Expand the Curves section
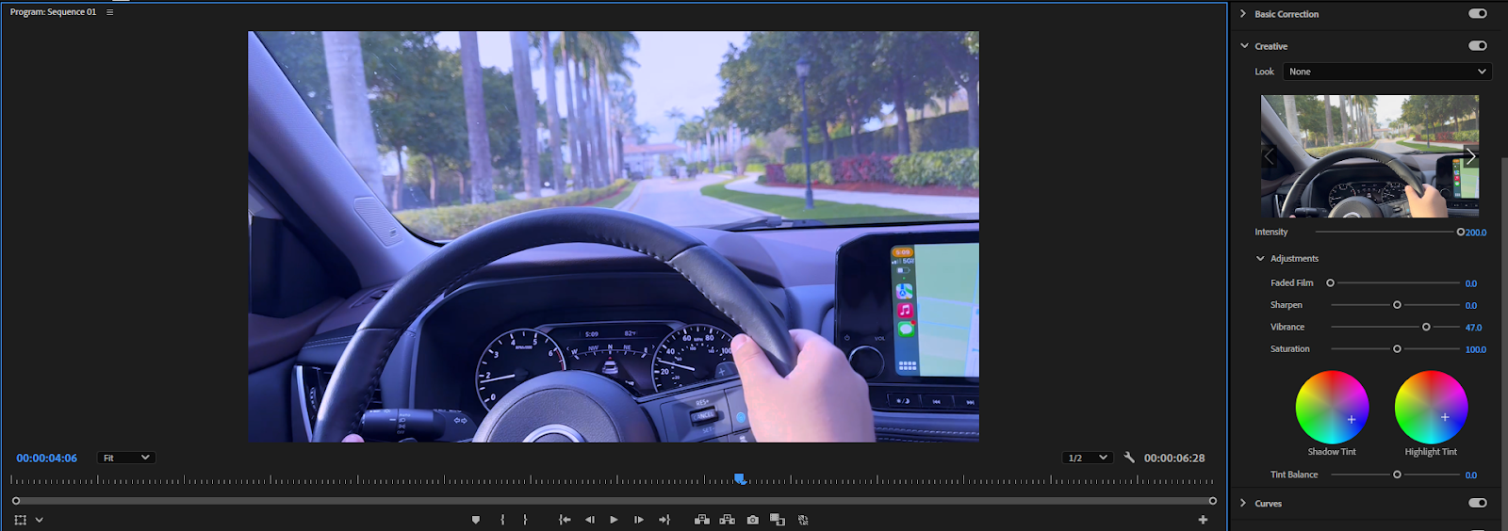The height and width of the screenshot is (531, 1508). (x=1243, y=503)
